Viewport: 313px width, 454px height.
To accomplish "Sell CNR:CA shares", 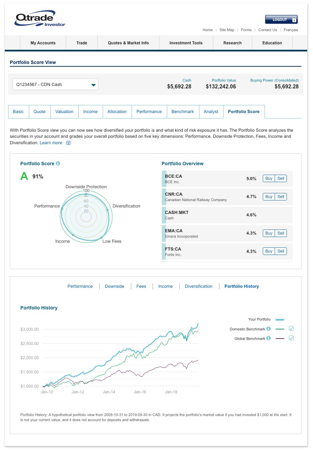I will pyautogui.click(x=281, y=197).
